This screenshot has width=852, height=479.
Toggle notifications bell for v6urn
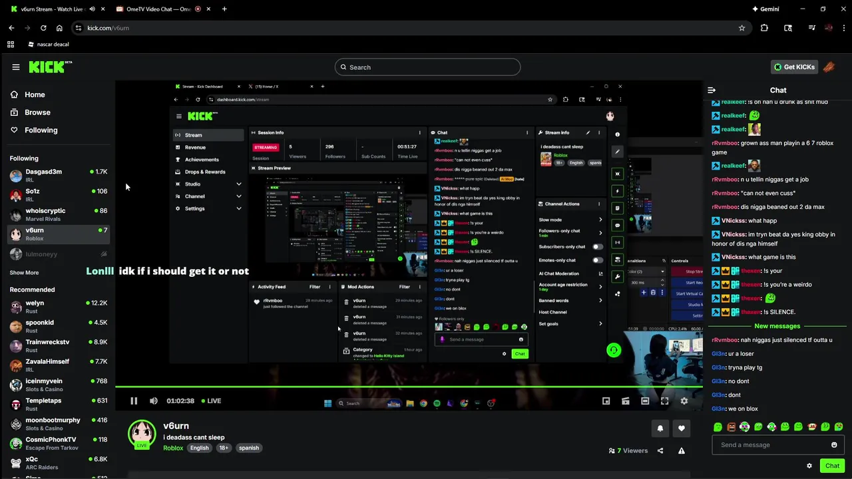(x=660, y=428)
